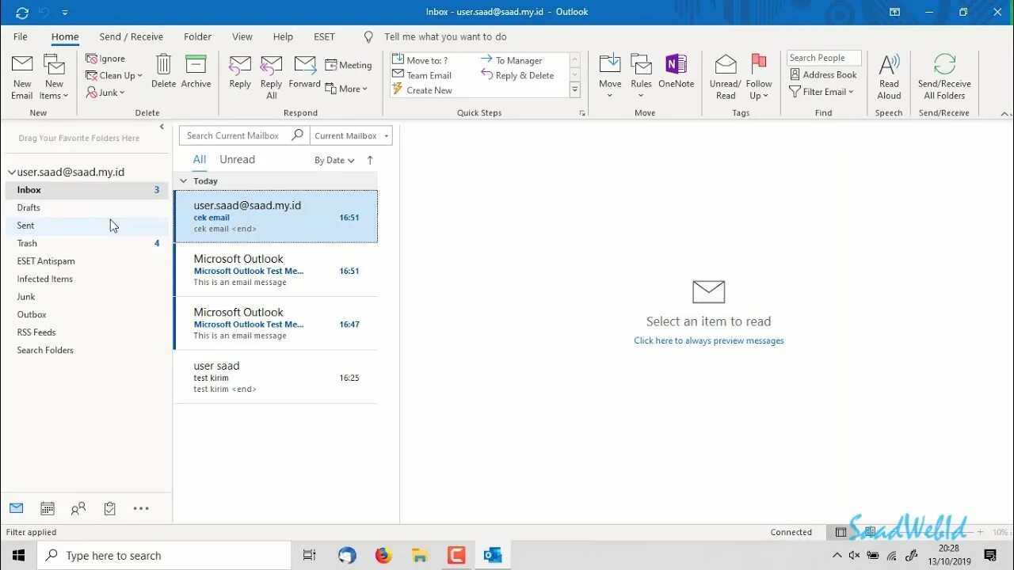Open more navigation options (three dots)
The height and width of the screenshot is (570, 1014).
(x=141, y=508)
